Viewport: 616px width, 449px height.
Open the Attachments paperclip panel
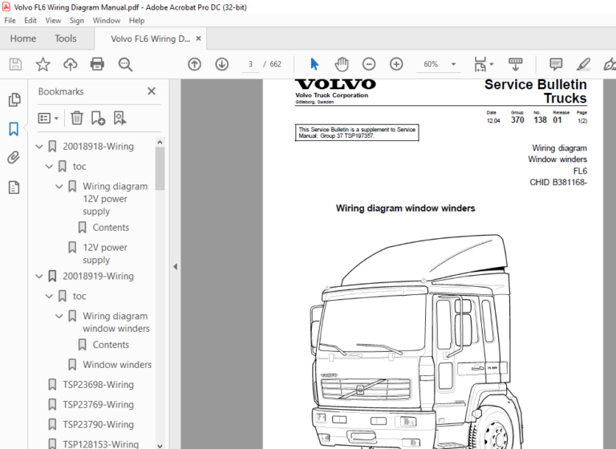14,158
